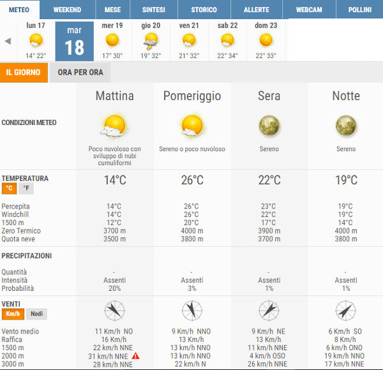This screenshot has width=383, height=370.
Task: Open the WEBCAM tab
Action: [x=309, y=10]
